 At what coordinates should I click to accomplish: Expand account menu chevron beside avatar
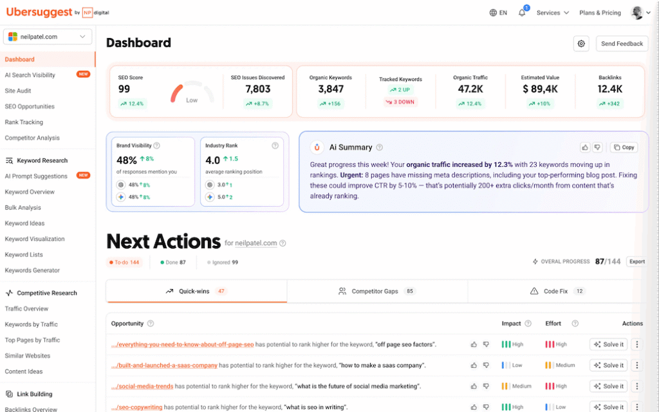[x=649, y=13]
